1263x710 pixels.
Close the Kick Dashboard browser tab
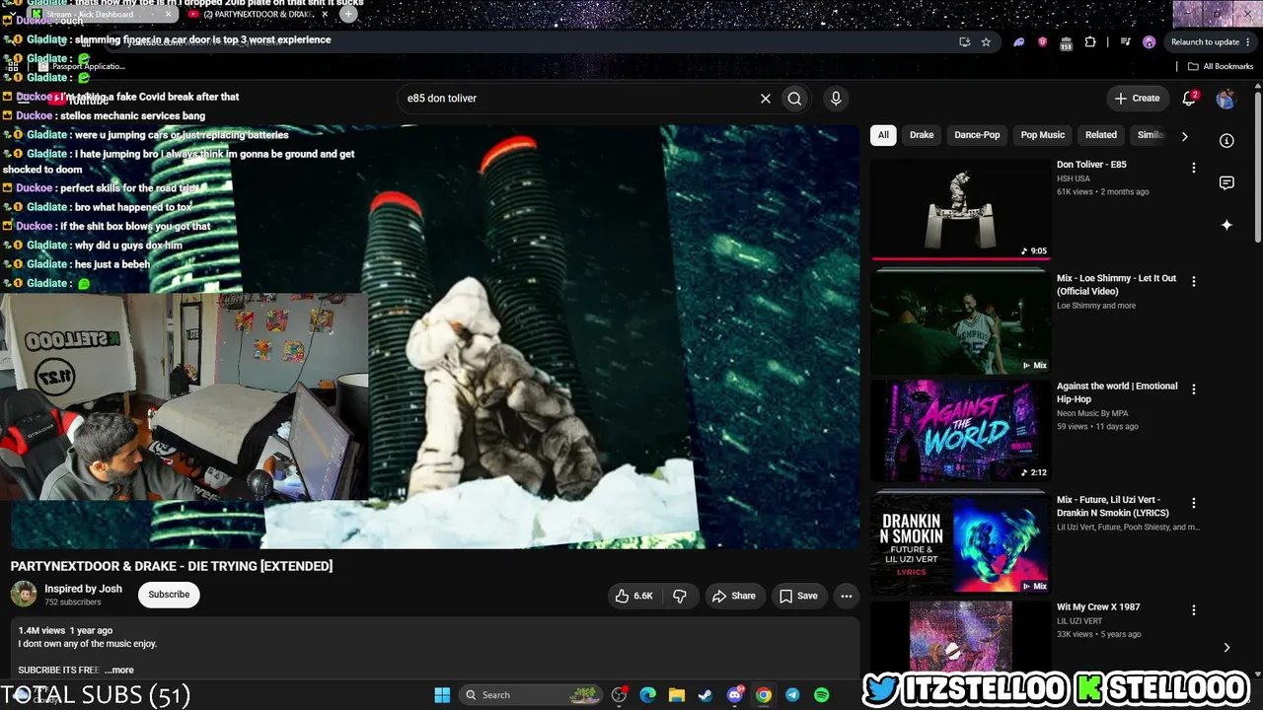point(168,14)
